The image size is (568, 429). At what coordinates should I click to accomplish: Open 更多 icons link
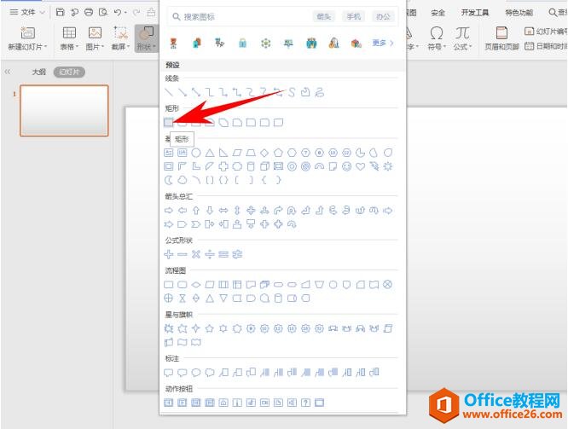[x=383, y=43]
